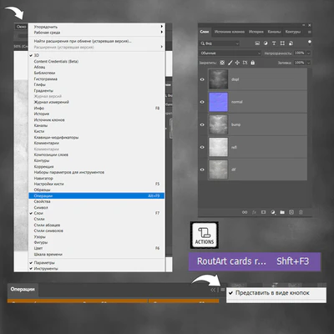The width and height of the screenshot is (334, 334).
Task: Lock artboard nesting icon
Action: point(245,63)
